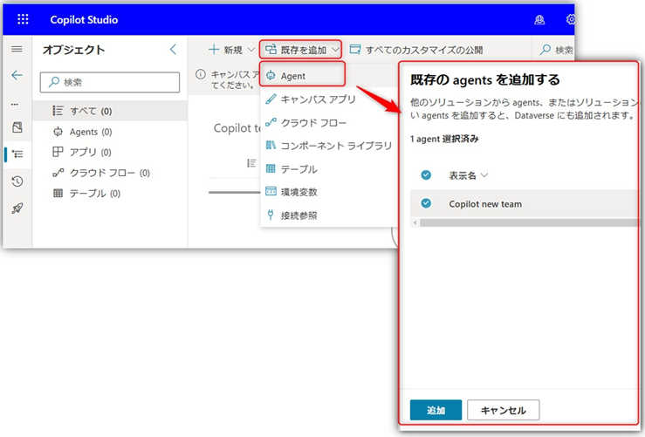Click the scrollbar left arrow in agents panel

coord(415,222)
